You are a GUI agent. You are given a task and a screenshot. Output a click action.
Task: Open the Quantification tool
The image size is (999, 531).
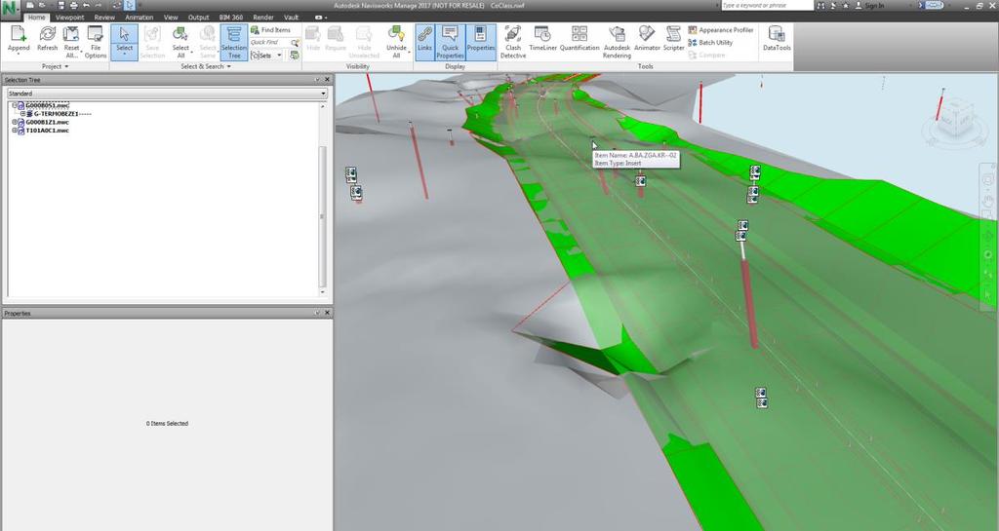click(x=579, y=39)
